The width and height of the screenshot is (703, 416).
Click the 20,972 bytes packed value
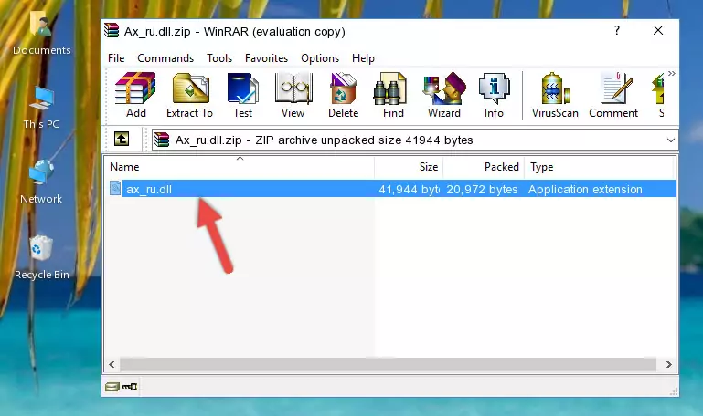point(482,189)
